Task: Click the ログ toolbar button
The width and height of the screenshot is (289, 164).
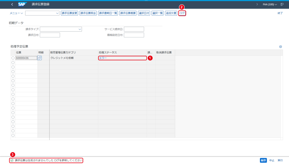Action: [182, 13]
